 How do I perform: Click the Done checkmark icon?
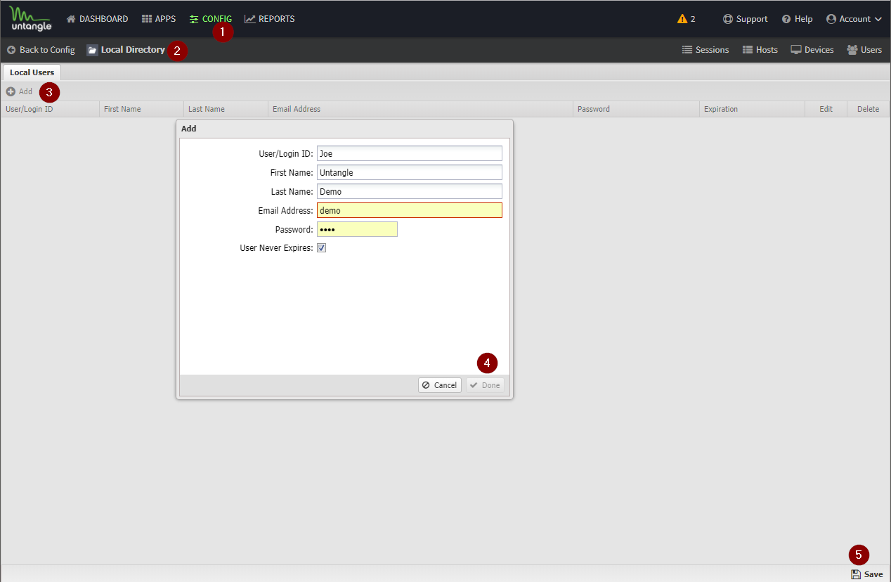coord(474,385)
